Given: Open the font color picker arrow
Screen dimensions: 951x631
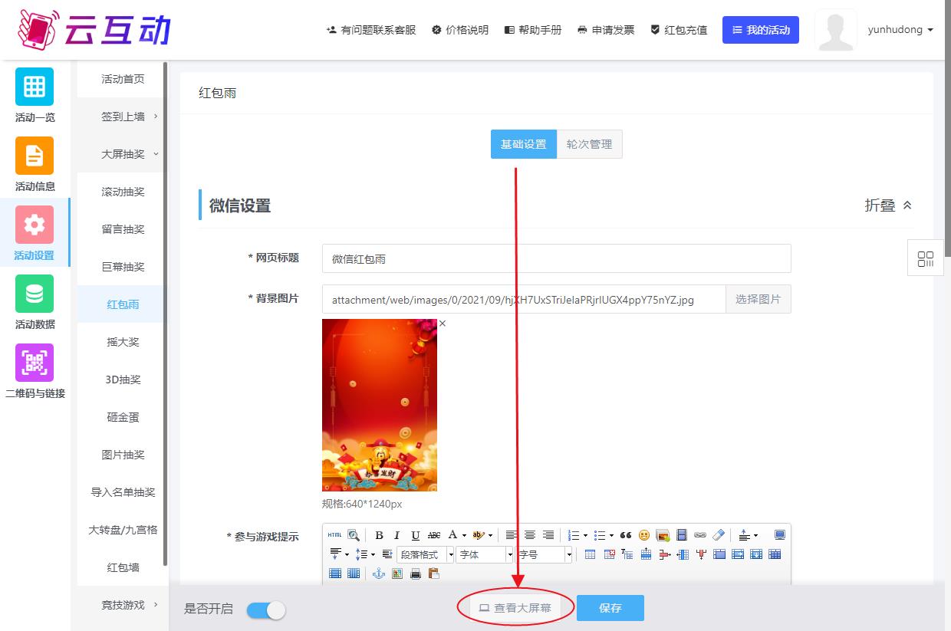Looking at the screenshot, I should 464,535.
